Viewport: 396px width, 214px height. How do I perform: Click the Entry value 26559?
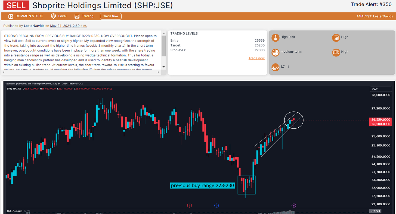[260, 40]
